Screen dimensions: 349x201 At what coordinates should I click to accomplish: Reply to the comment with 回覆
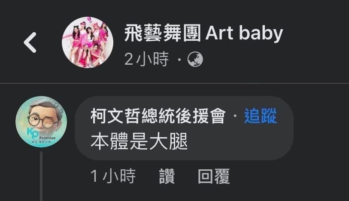[x=214, y=176]
